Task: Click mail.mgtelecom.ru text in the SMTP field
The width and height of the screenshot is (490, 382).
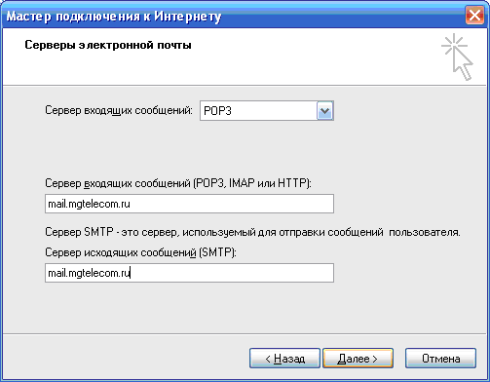Action: click(x=89, y=273)
